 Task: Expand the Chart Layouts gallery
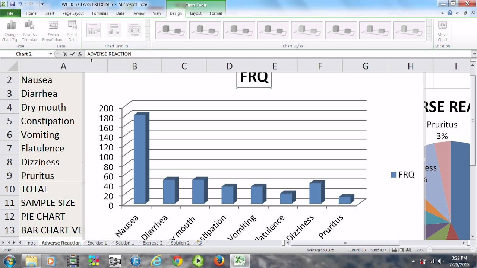point(147,38)
